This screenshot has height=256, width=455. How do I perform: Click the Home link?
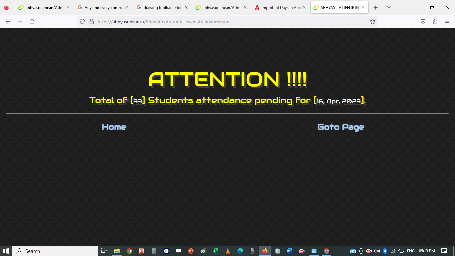click(114, 127)
